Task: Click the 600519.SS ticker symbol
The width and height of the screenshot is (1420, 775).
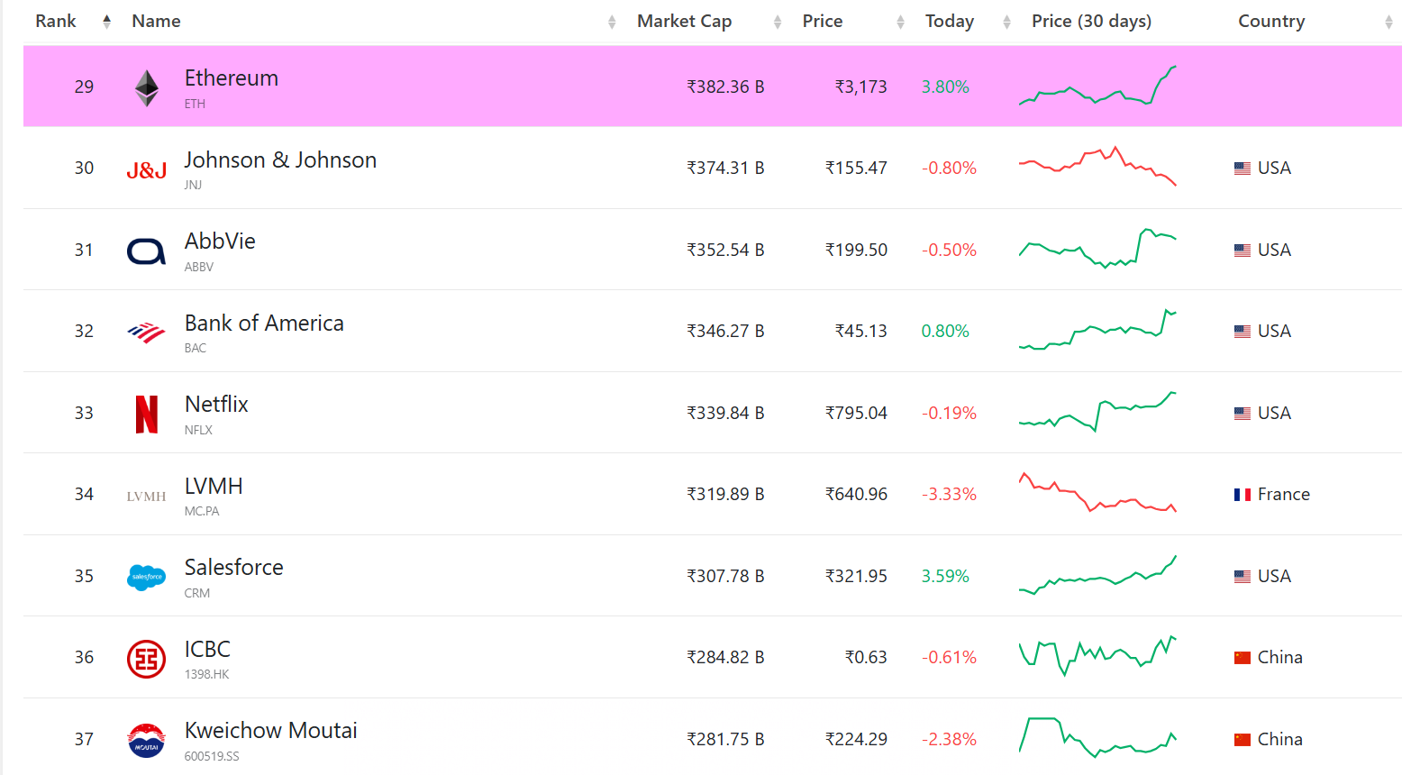Action: 212,756
